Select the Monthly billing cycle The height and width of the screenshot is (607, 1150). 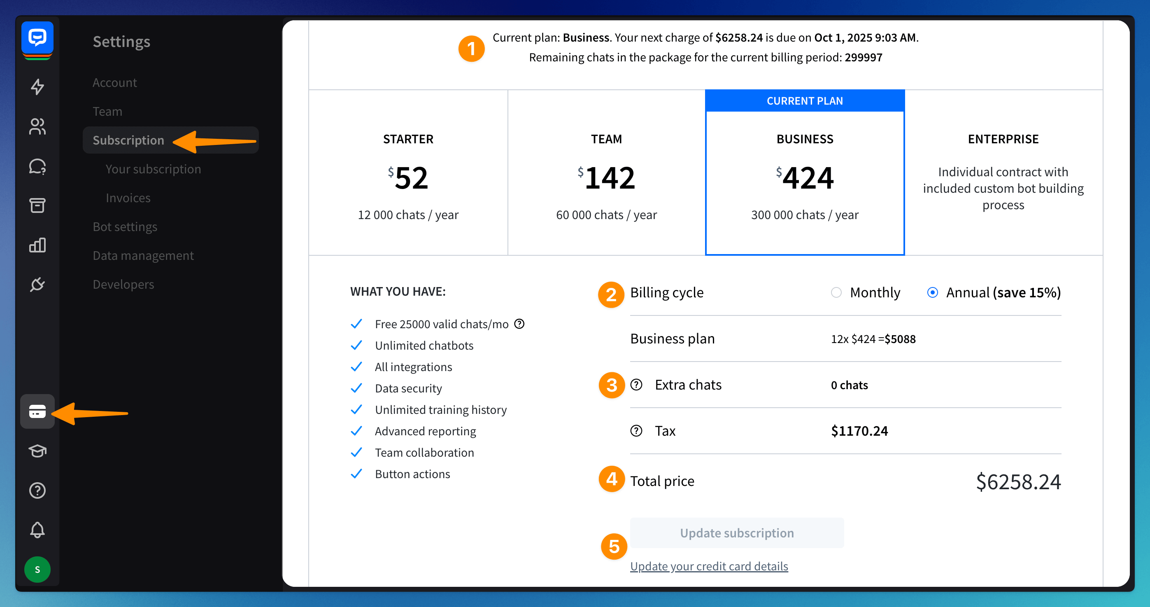pos(836,292)
